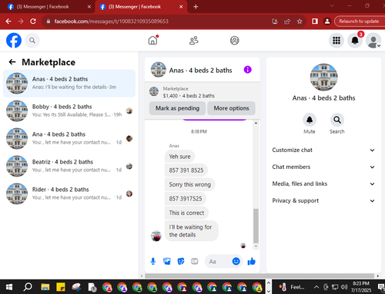Click the browser back arrow

click(8, 21)
